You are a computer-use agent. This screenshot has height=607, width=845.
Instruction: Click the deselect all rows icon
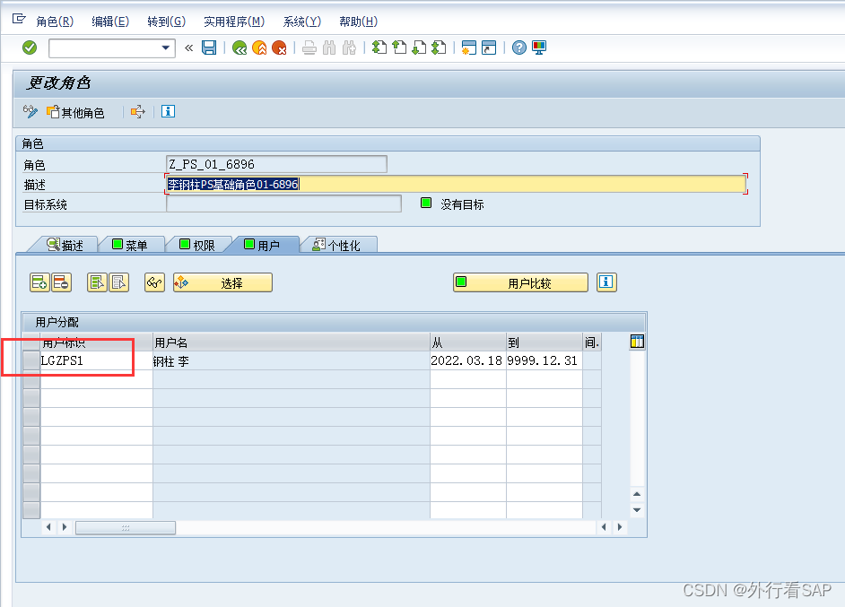119,282
